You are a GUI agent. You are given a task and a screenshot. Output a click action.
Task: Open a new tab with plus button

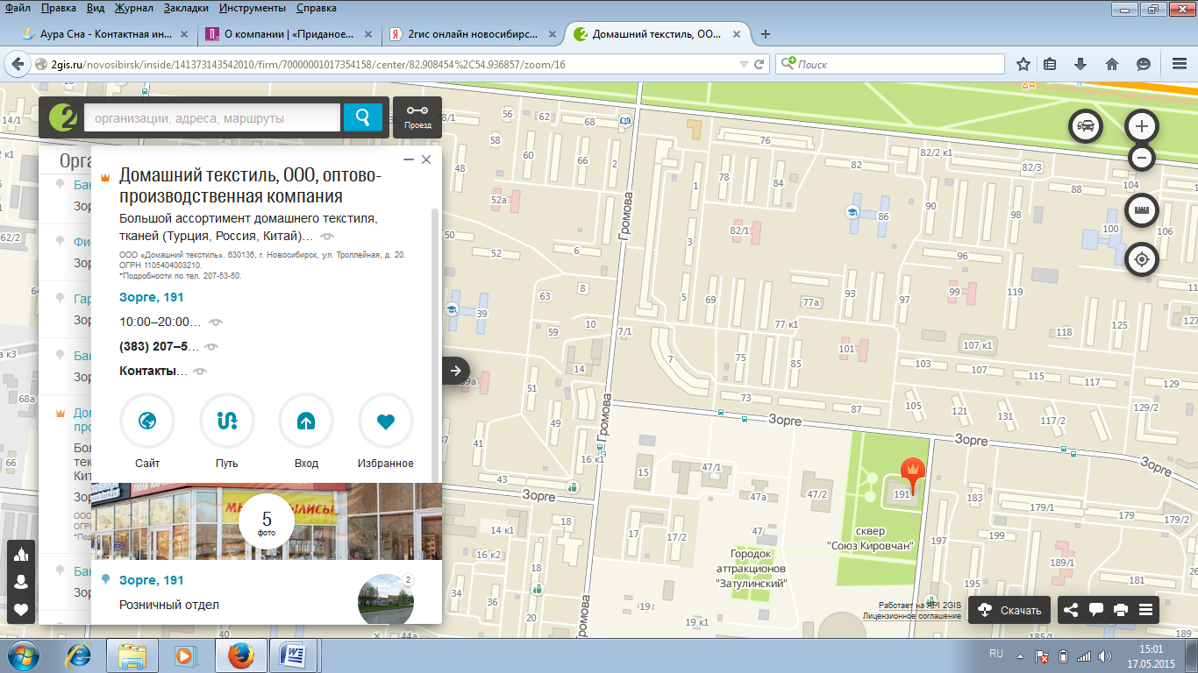tap(766, 34)
